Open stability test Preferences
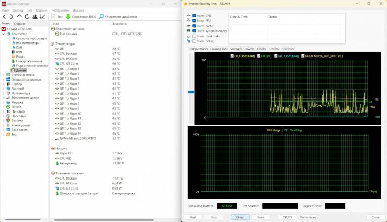The image size is (387, 222). tap(308, 217)
